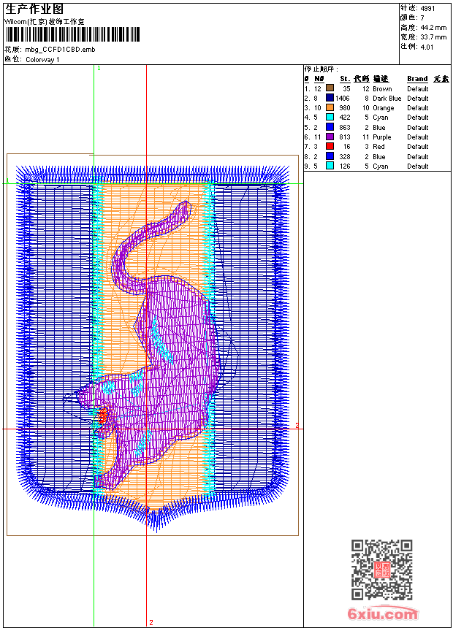The height and width of the screenshot is (628, 453).
Task: Click the Dark Blue description text
Action: coord(387,98)
